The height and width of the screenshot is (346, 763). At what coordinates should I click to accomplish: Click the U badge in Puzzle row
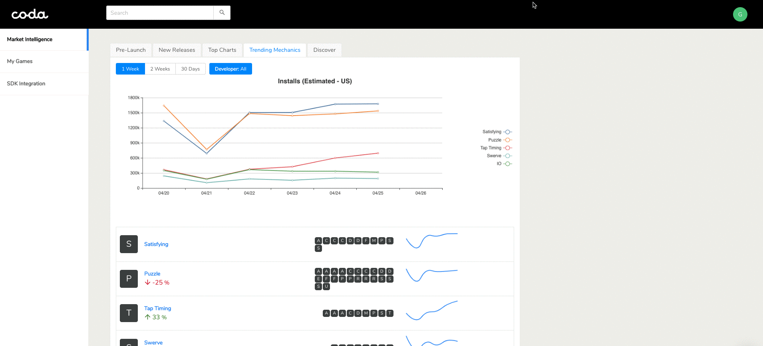coord(326,287)
